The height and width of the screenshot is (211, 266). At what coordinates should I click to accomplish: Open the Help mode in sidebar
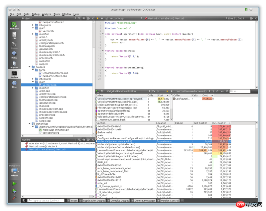[14, 84]
